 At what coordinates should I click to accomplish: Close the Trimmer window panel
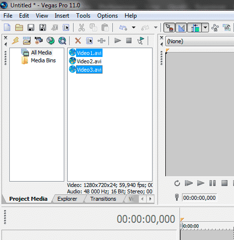click(x=161, y=38)
